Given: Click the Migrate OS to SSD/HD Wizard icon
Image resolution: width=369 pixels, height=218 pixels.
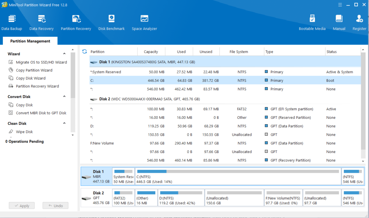Looking at the screenshot, I should [11, 62].
